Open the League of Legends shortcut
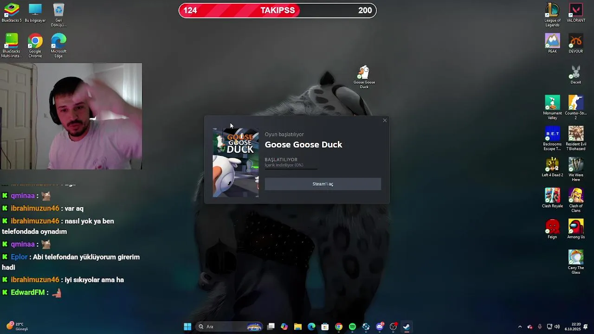The height and width of the screenshot is (334, 594). tap(552, 15)
